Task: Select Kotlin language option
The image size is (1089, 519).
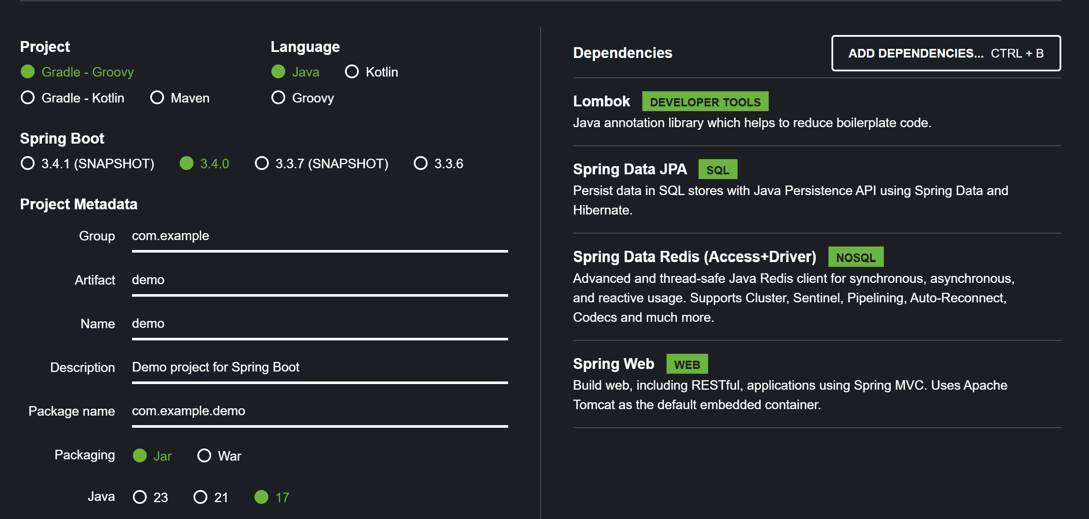Action: coord(352,72)
